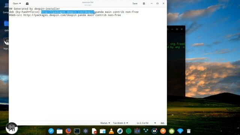The image size is (240, 135).
Task: Open the screen recorder dock icon
Action: 154,131
